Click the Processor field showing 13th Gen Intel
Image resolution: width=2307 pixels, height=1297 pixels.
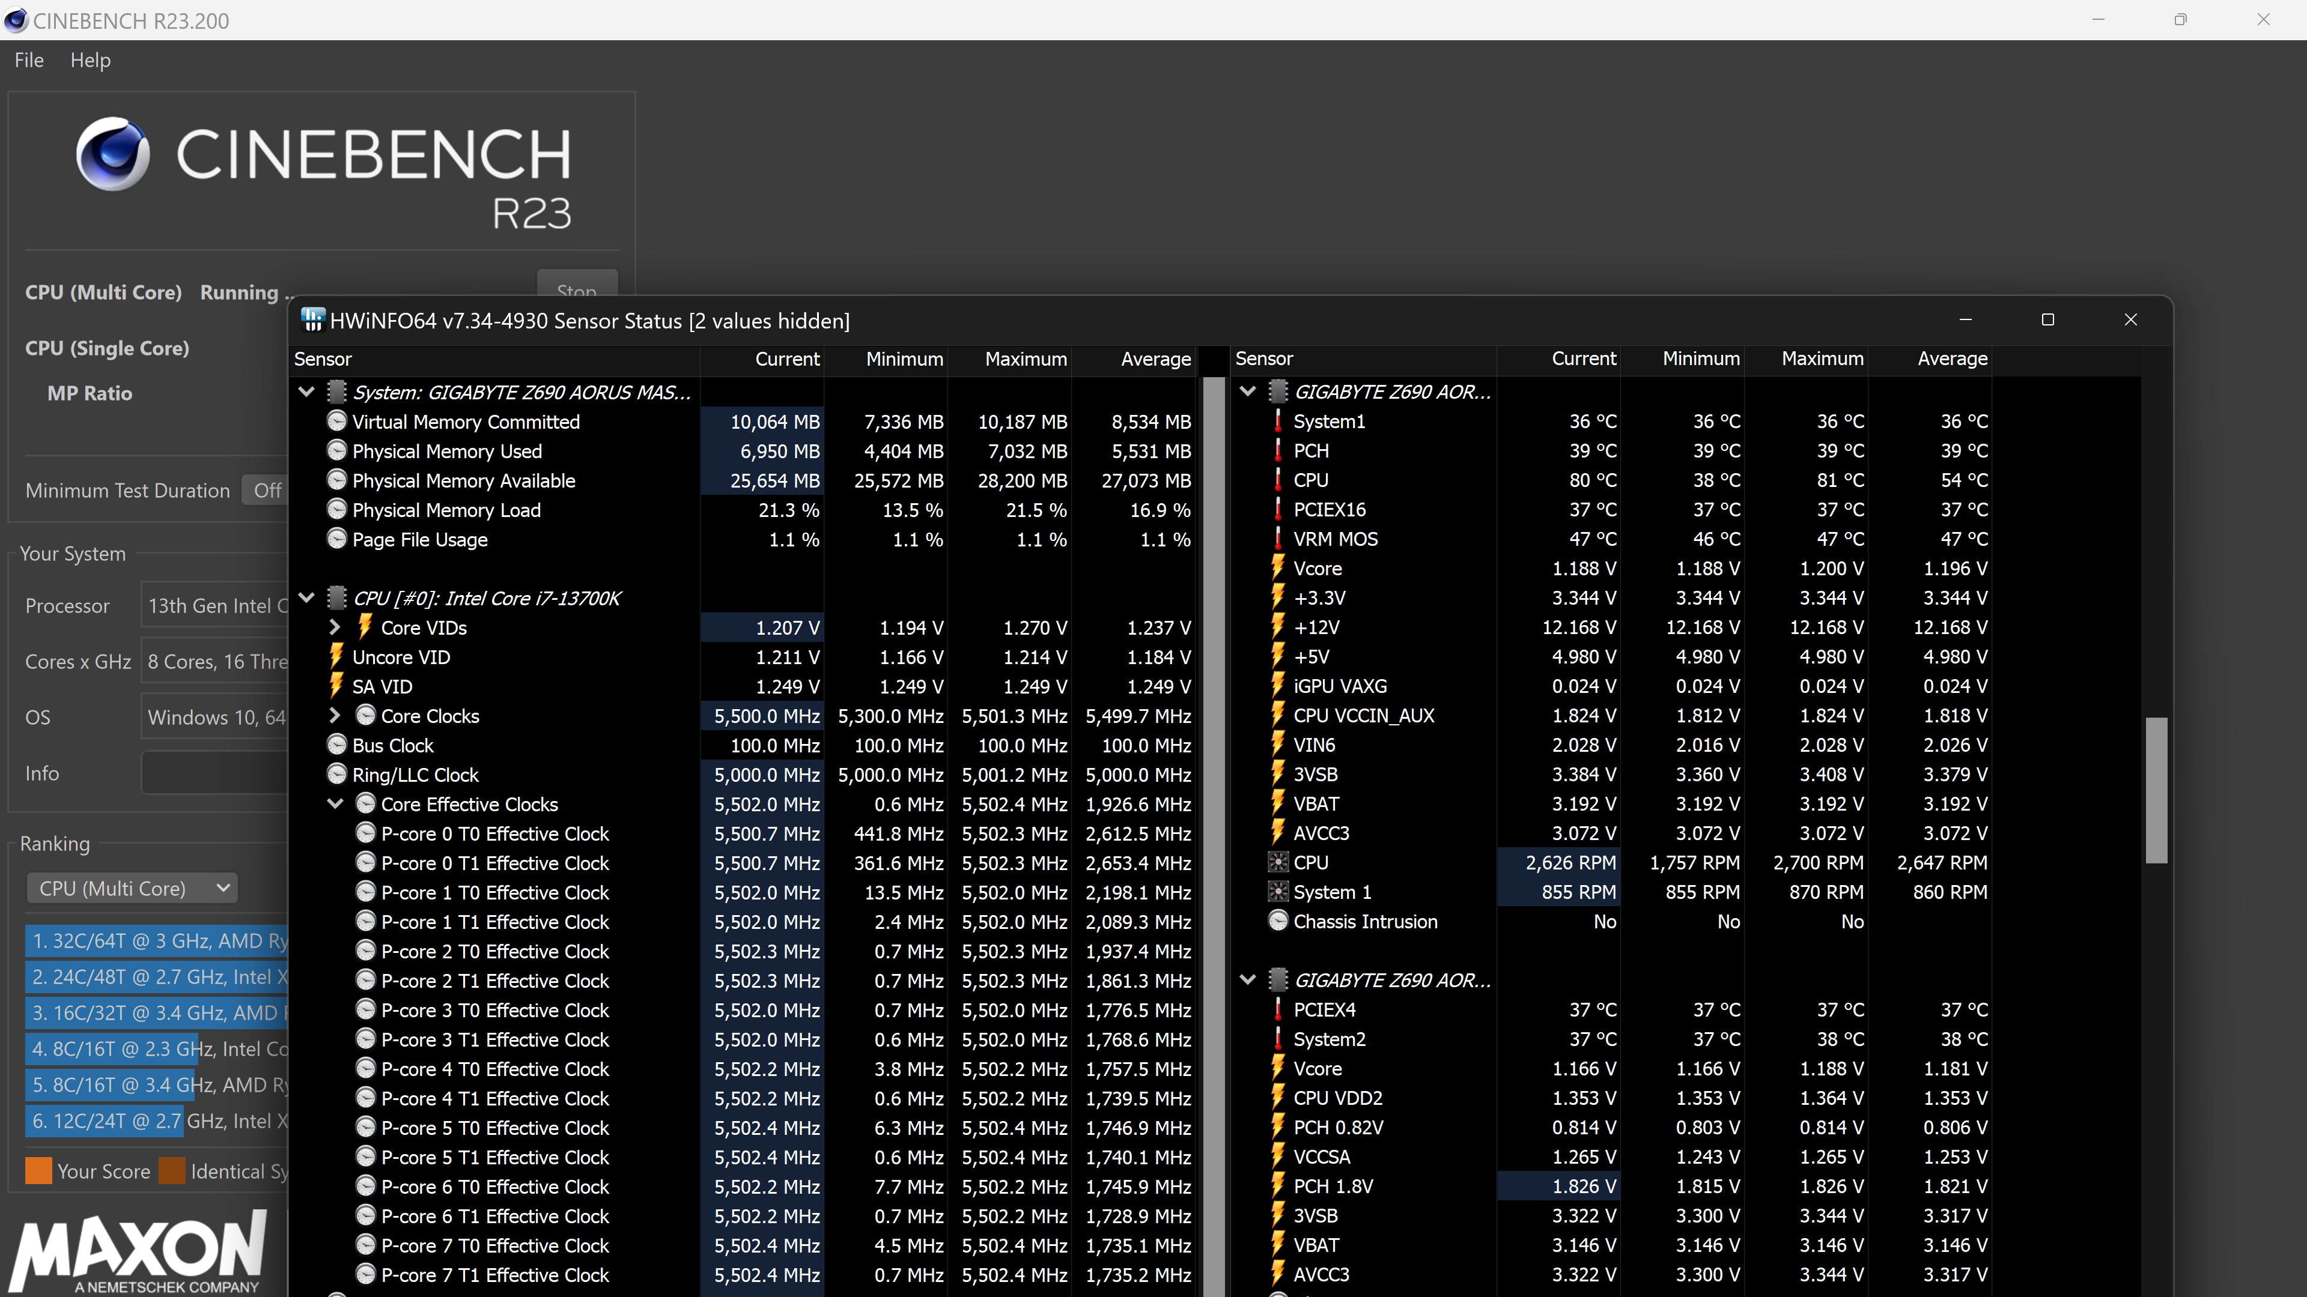[215, 606]
